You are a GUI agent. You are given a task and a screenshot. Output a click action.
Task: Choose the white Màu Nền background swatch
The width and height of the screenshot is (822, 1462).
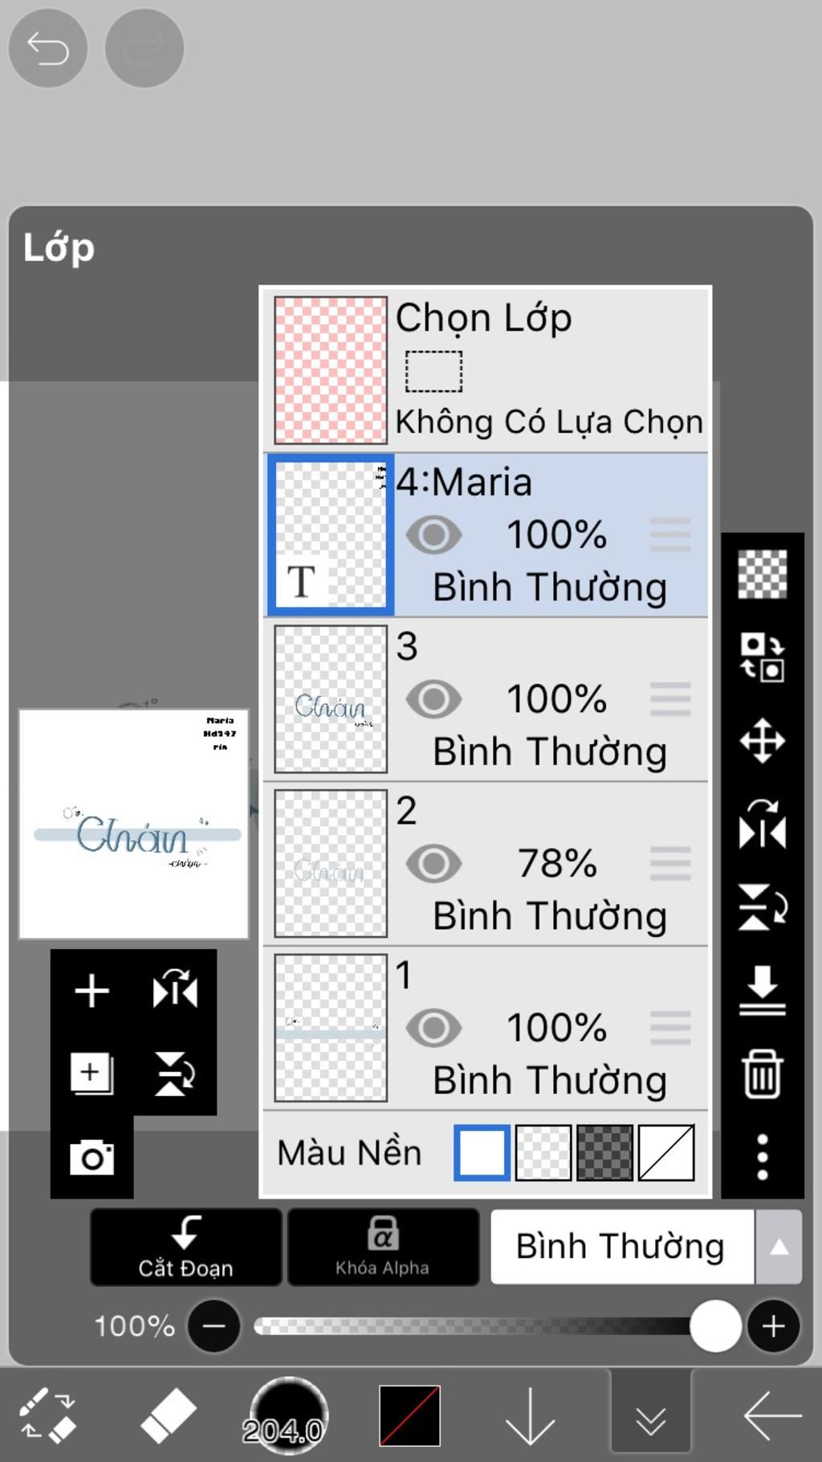tap(482, 1153)
